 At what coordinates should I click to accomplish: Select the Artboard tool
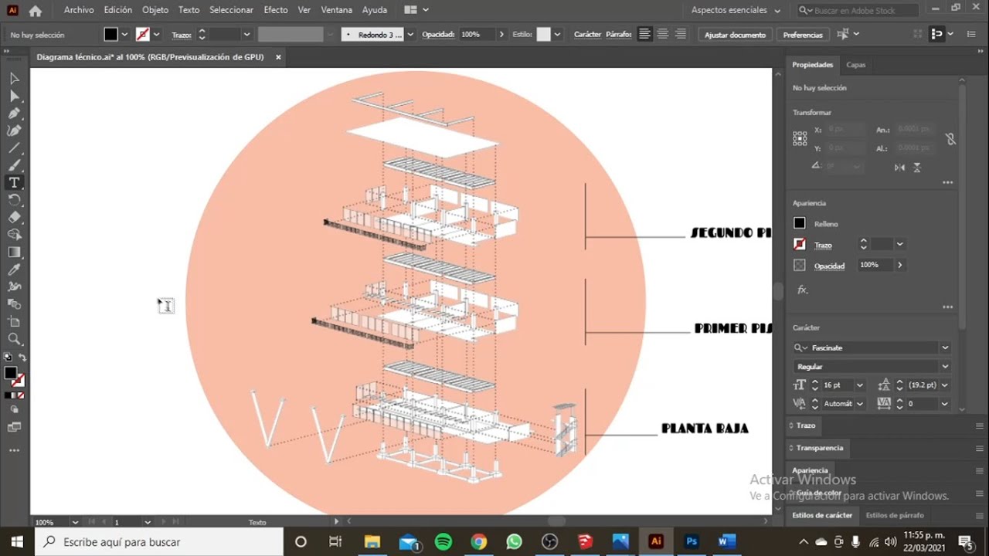point(14,322)
